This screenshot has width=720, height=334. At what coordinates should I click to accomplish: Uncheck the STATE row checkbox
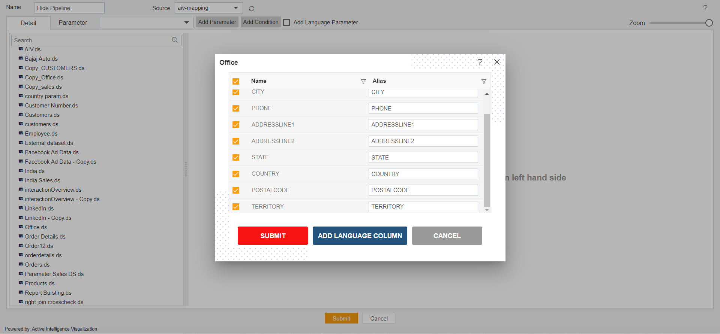tap(236, 157)
